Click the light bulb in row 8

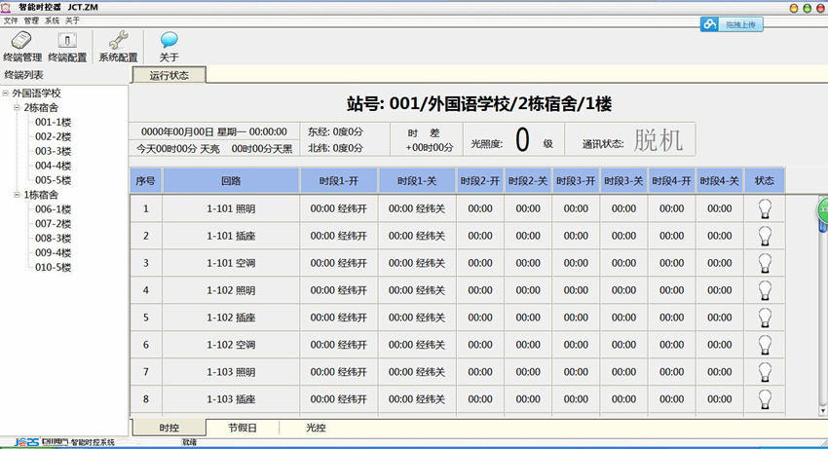[765, 398]
